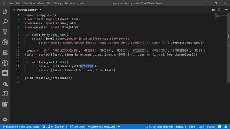
Task: Click the Jeffrey Live Share user status
Action: pos(61,126)
